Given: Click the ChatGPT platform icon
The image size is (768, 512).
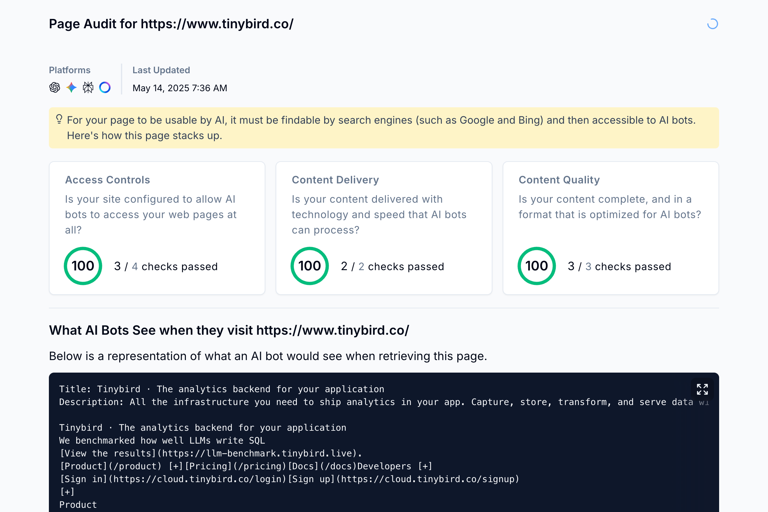Looking at the screenshot, I should click(55, 87).
